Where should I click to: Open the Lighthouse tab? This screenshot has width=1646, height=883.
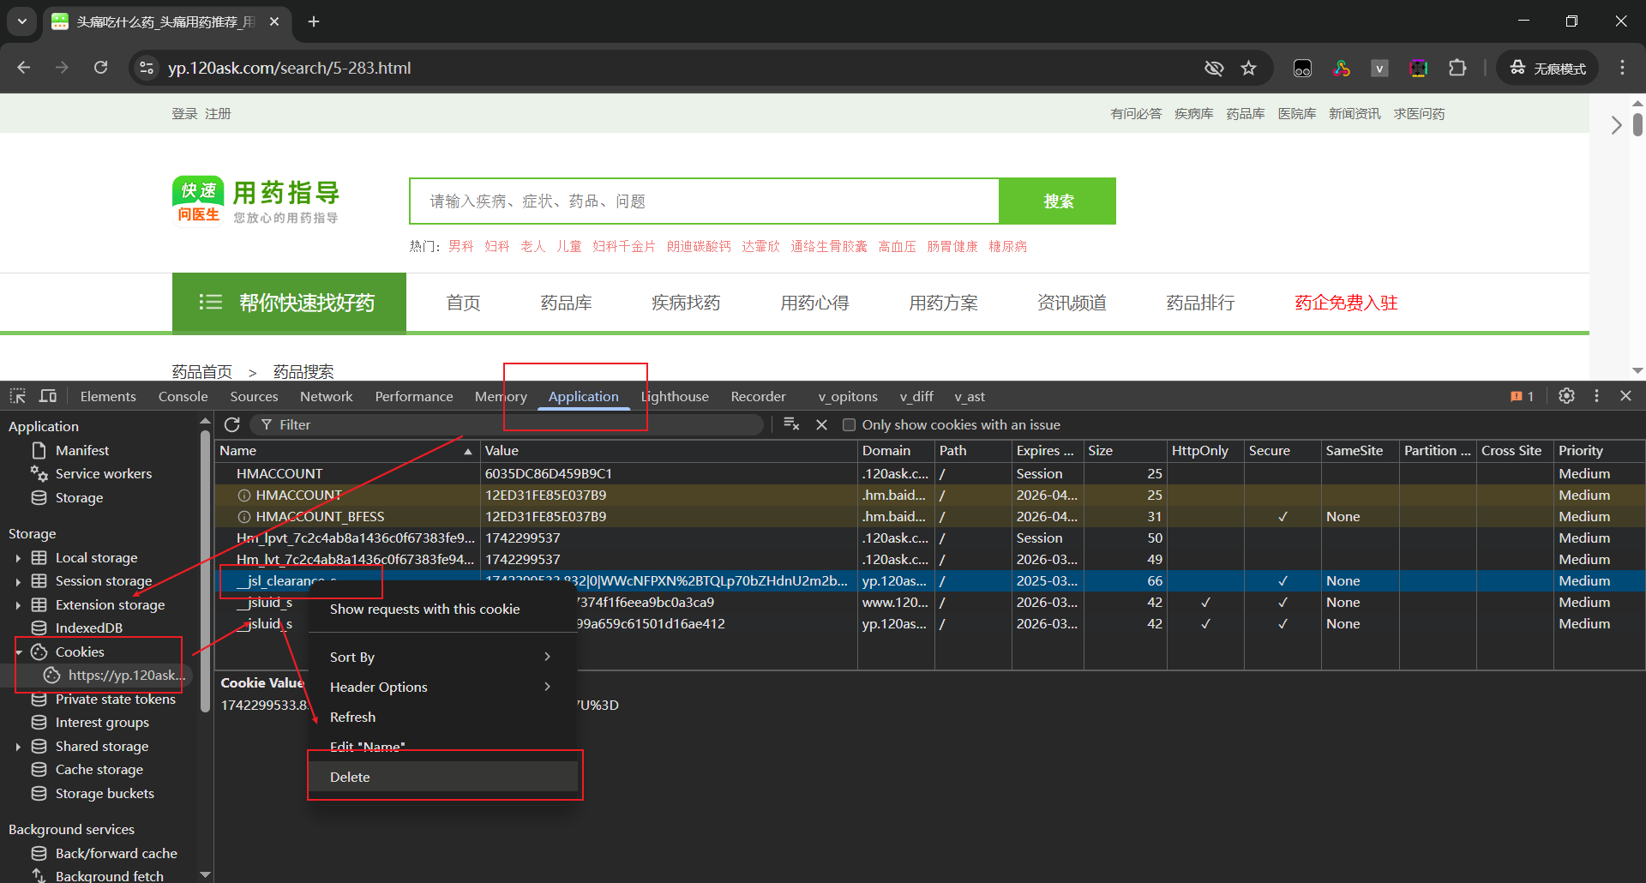point(675,396)
